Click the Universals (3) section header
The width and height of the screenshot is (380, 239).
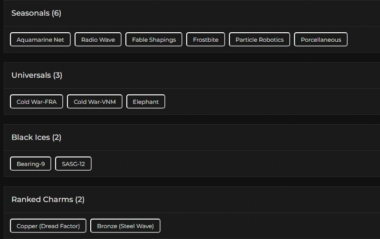pyautogui.click(x=37, y=75)
